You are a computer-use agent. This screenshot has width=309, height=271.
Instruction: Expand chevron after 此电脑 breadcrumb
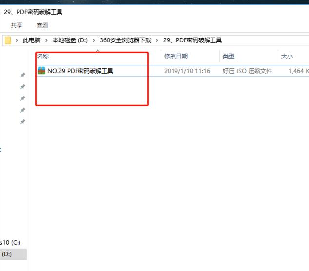[46, 40]
